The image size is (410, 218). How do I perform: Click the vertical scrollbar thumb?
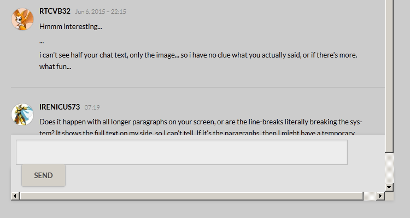389,76
